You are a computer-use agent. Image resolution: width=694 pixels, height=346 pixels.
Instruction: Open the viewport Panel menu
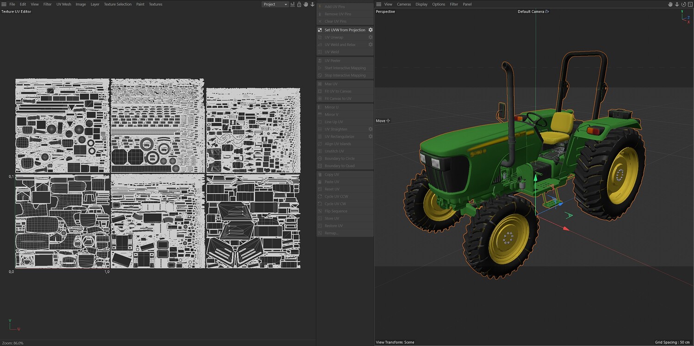(x=467, y=4)
